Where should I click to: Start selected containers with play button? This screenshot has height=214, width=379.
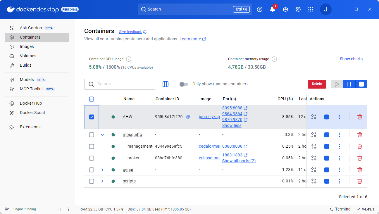click(337, 84)
